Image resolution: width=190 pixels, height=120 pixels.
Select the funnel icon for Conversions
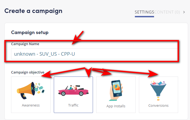tap(158, 91)
